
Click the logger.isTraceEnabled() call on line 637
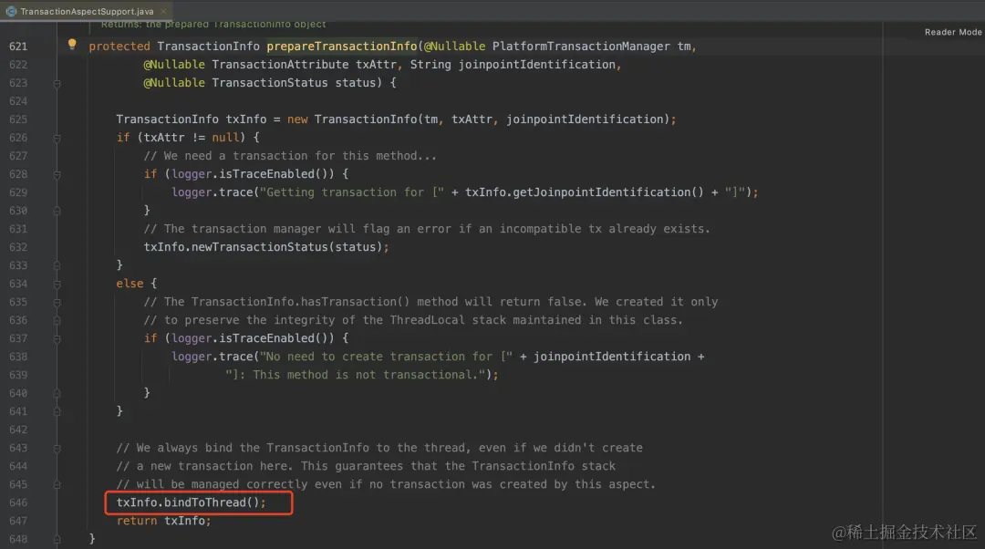[x=253, y=338]
